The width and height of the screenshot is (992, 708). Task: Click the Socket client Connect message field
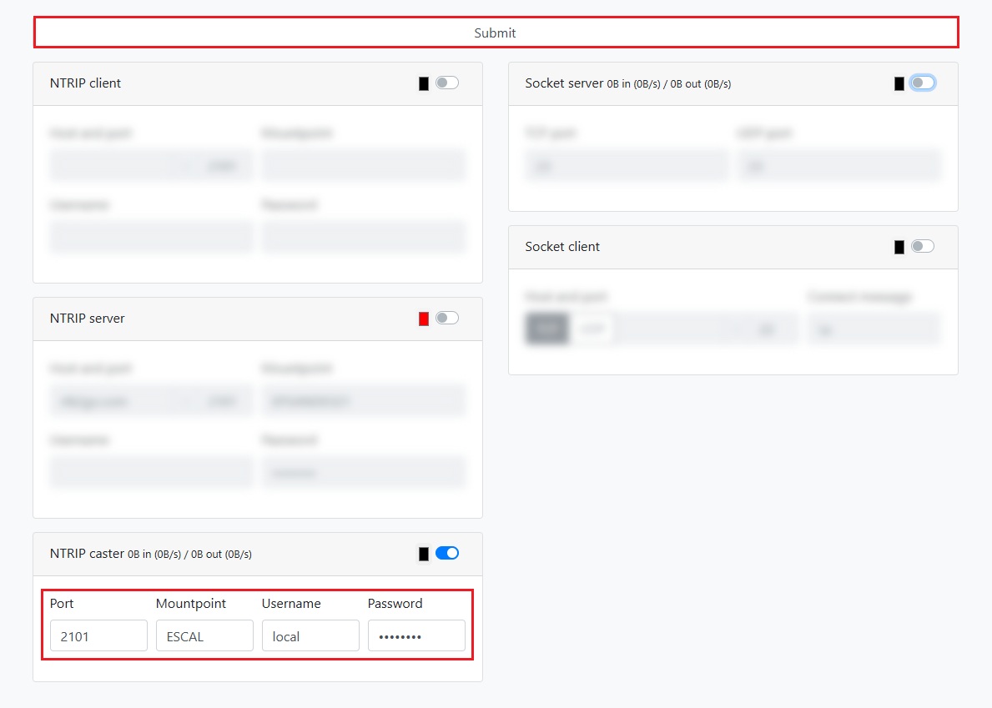pyautogui.click(x=874, y=329)
